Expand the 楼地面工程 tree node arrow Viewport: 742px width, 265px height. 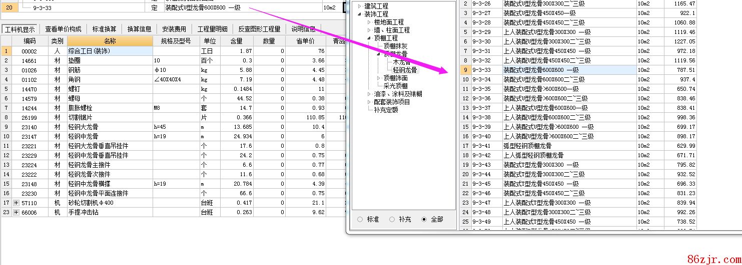pos(369,22)
